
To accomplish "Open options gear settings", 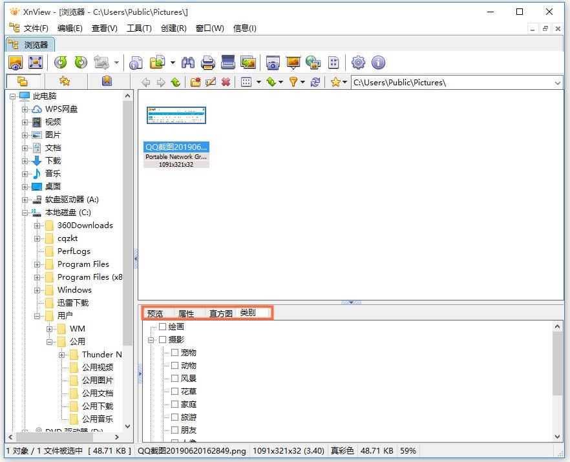I will point(358,63).
